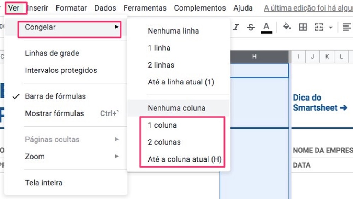Choose '2 linhas' freeze option
The width and height of the screenshot is (353, 199).
tap(161, 65)
